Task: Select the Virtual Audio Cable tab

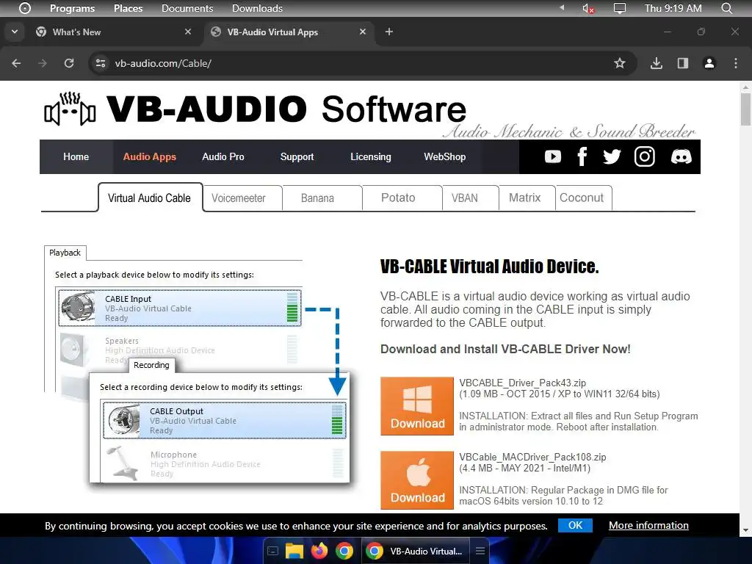Action: tap(150, 198)
